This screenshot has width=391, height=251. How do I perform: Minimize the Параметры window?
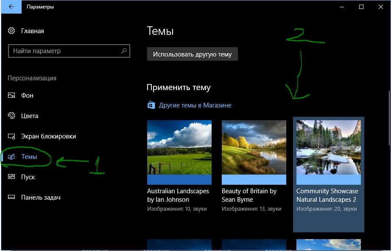point(342,7)
